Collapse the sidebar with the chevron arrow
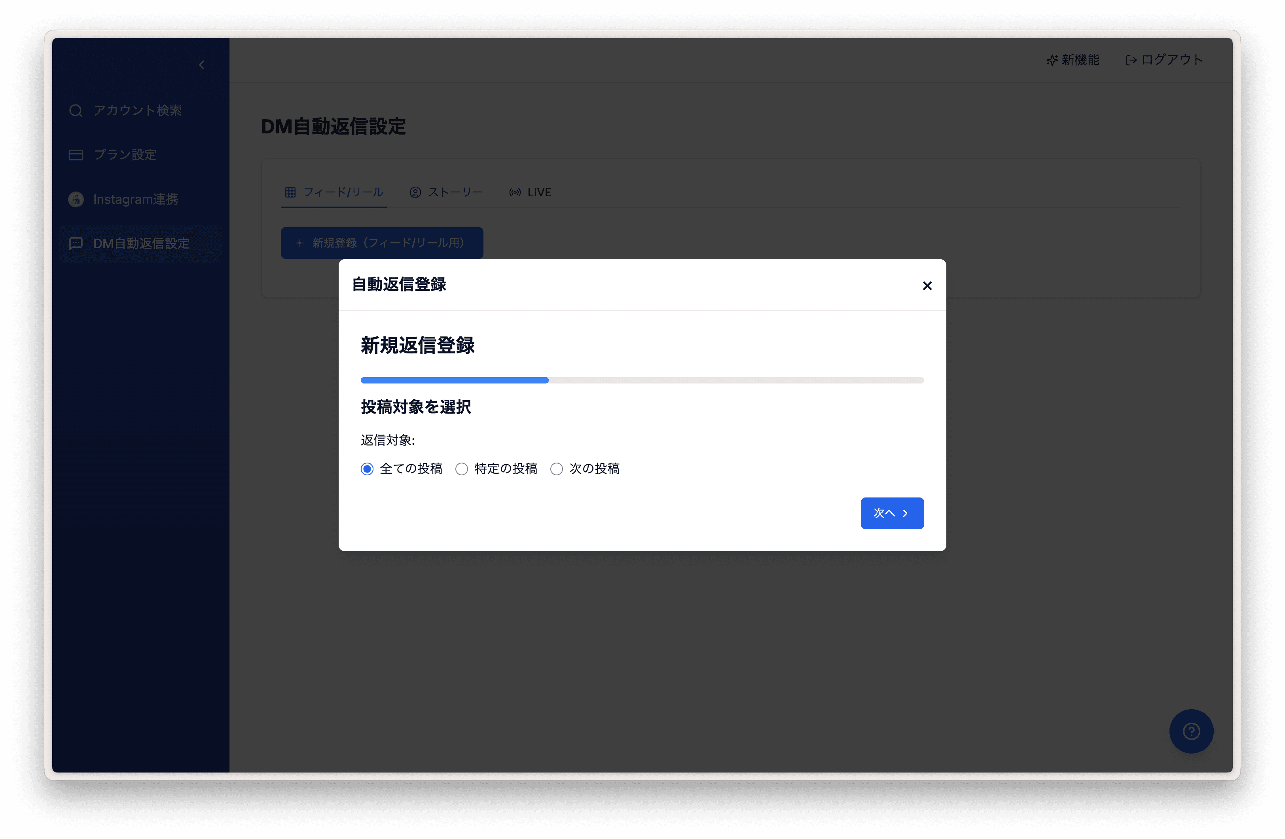Viewport: 1285px width, 839px height. 201,65
